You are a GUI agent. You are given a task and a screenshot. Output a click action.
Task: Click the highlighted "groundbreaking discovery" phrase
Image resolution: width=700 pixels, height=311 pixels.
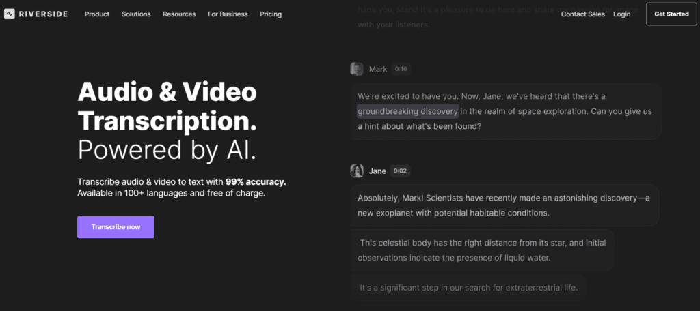click(x=407, y=111)
